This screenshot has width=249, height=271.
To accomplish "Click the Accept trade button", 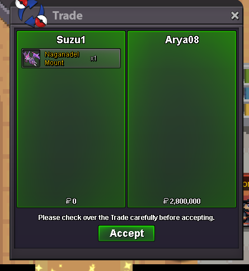I will click(126, 233).
